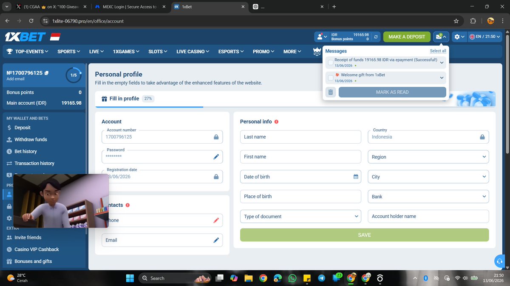Click the Transaction history arrows icon
Viewport: 510px width, 286px height.
(9, 163)
